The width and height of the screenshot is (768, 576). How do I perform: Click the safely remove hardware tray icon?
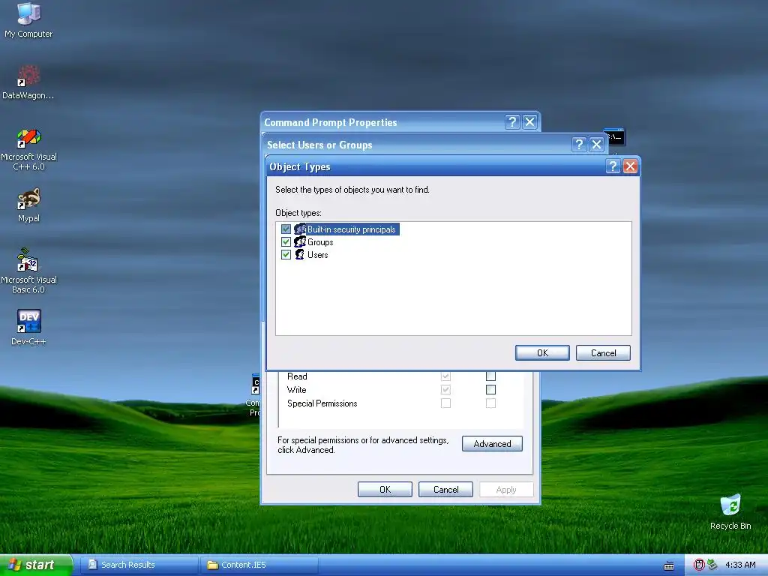pyautogui.click(x=712, y=565)
